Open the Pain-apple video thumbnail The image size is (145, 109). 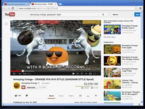112,49
